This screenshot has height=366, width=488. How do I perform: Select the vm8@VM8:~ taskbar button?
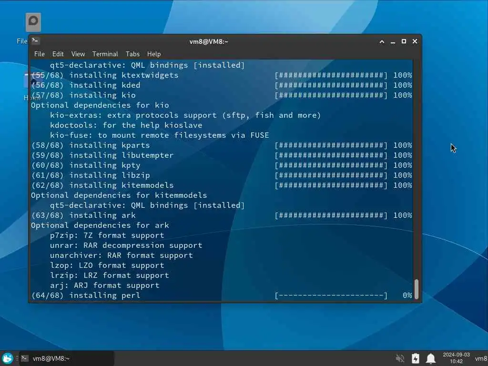coord(66,358)
